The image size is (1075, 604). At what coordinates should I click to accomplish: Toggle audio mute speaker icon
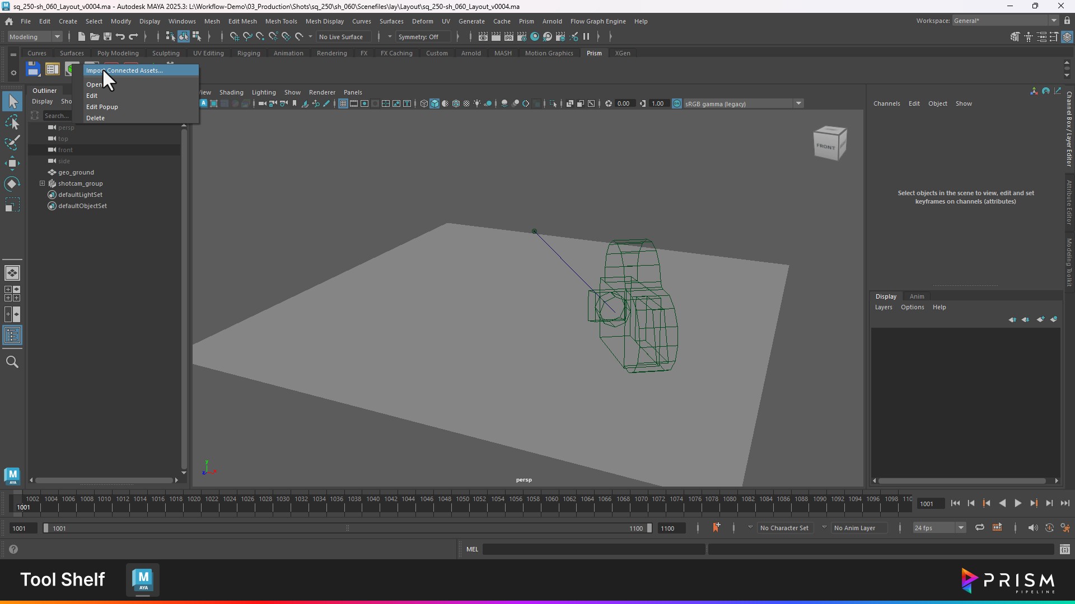coord(1032,527)
